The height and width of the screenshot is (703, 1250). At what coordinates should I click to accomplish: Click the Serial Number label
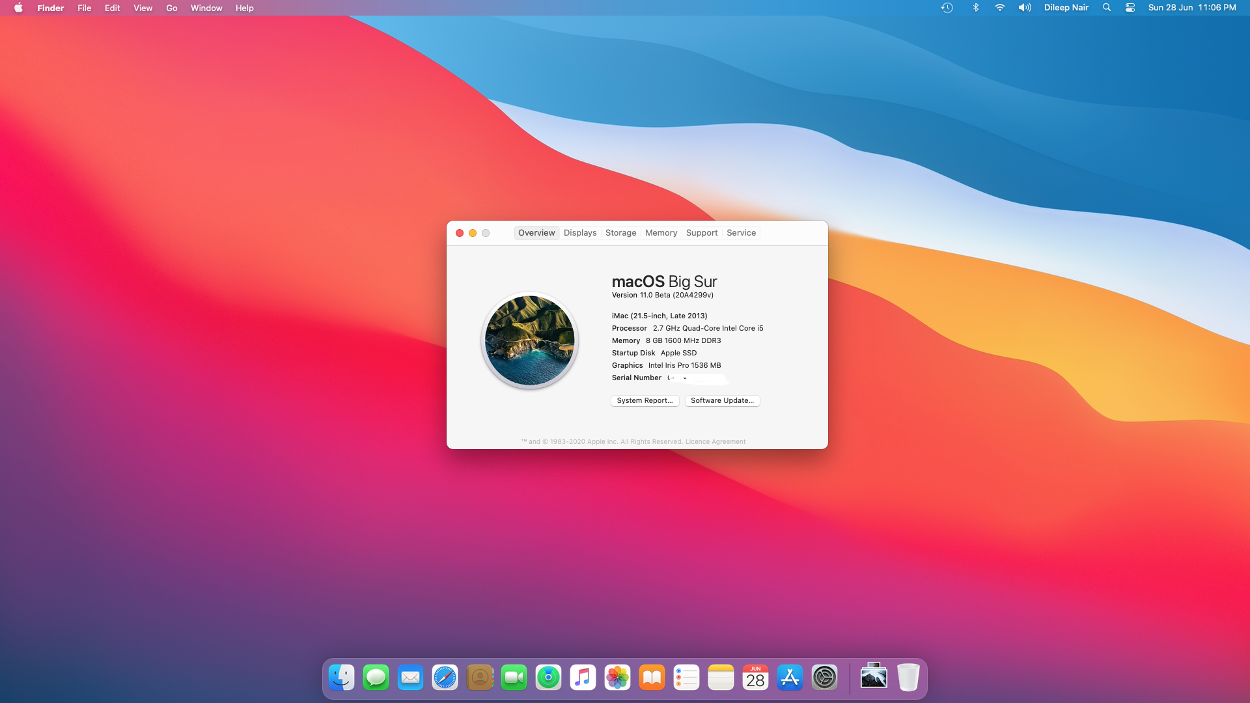tap(636, 378)
